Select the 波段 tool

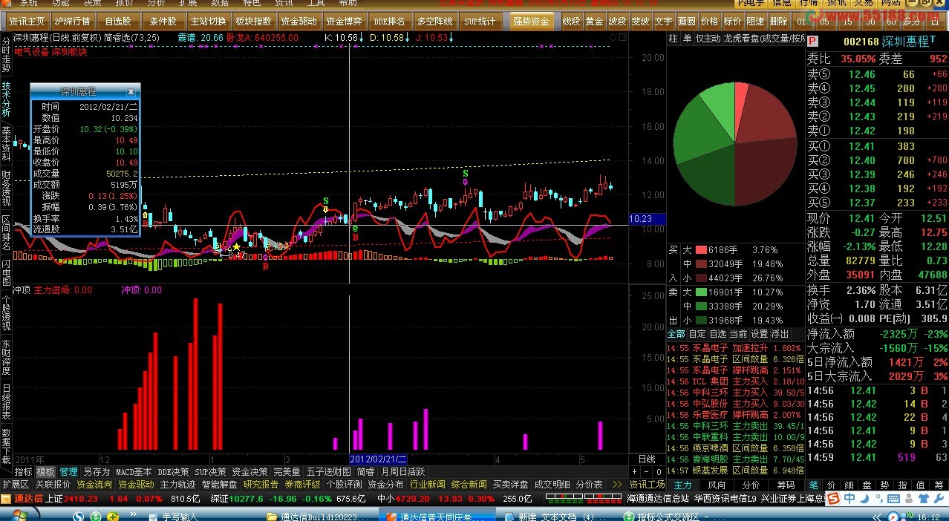[x=617, y=22]
